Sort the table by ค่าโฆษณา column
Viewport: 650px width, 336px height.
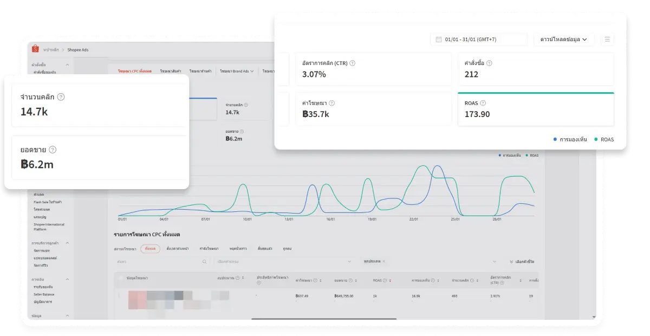[x=321, y=281]
